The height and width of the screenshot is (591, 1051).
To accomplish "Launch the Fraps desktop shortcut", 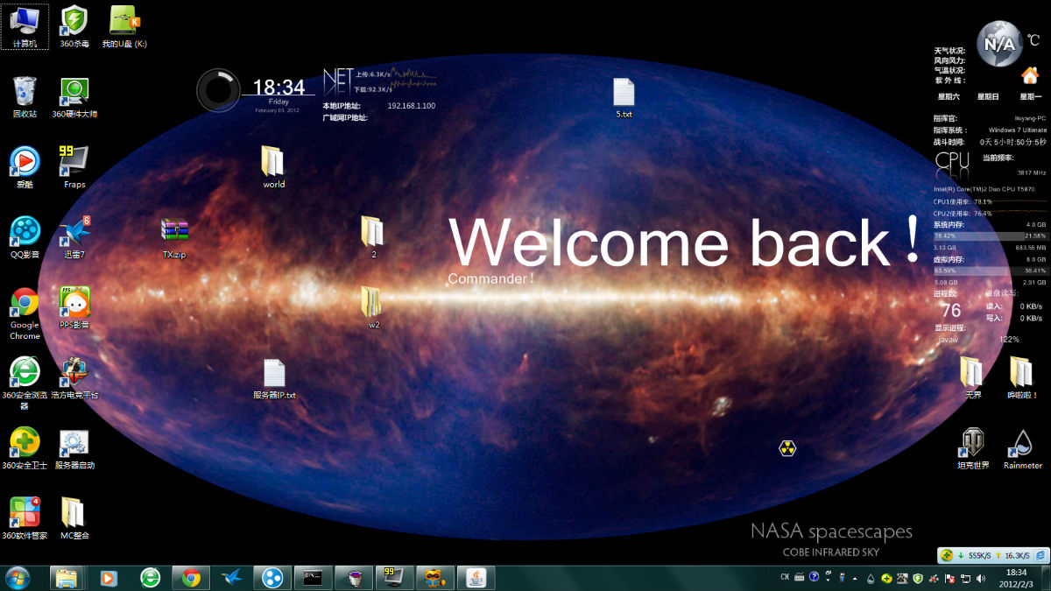I will (74, 167).
